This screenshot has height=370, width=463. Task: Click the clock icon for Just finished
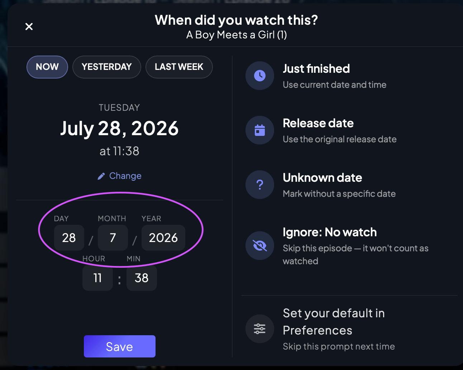260,76
